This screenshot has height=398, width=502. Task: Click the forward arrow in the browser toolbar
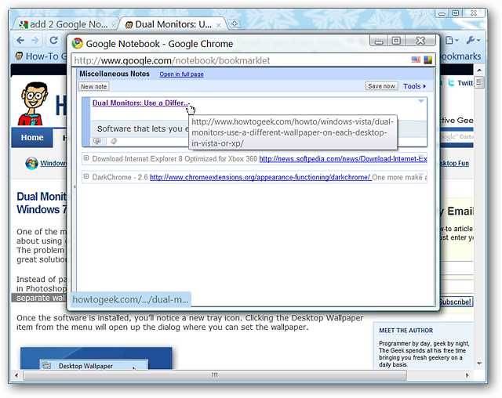(x=35, y=40)
